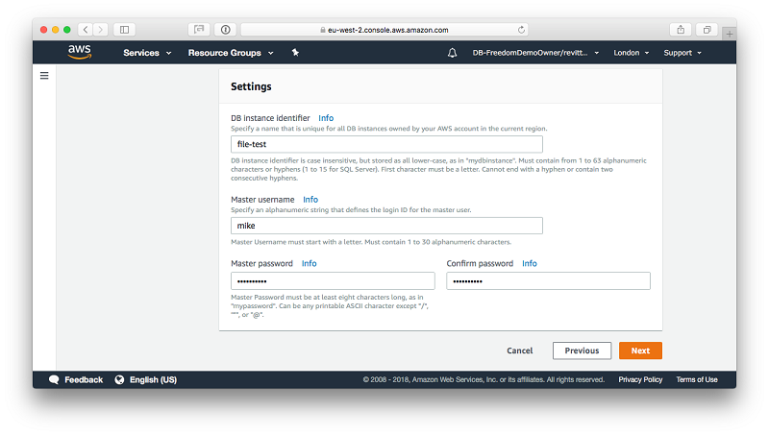Click the Safari share icon

point(682,30)
